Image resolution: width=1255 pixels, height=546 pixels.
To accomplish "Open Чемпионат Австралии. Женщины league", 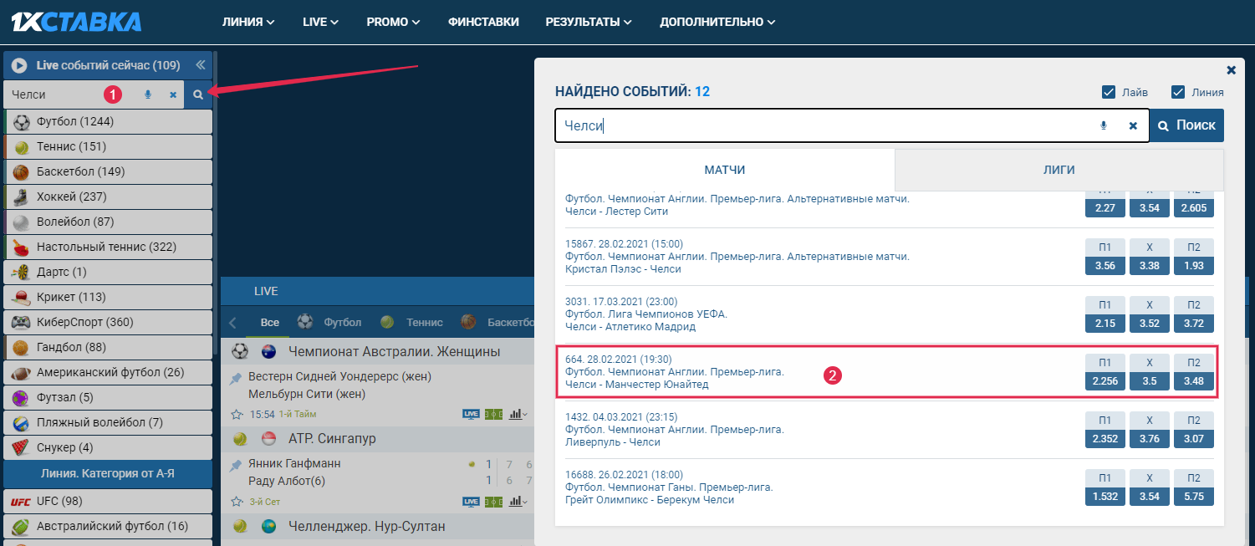I will pos(394,351).
